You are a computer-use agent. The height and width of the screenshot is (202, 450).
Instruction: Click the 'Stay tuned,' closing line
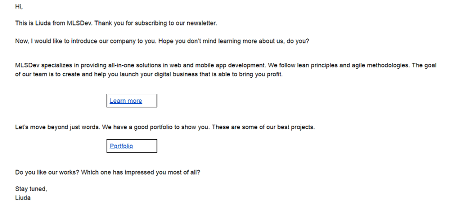31,189
